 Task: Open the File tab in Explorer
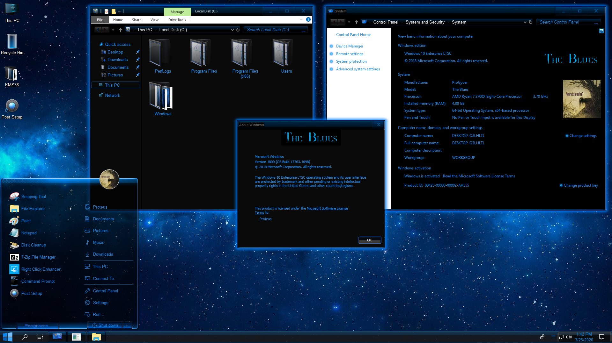coord(100,20)
